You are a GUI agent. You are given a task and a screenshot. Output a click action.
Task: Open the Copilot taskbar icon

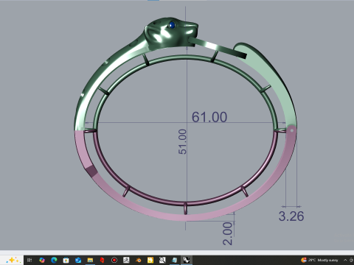(x=42, y=260)
